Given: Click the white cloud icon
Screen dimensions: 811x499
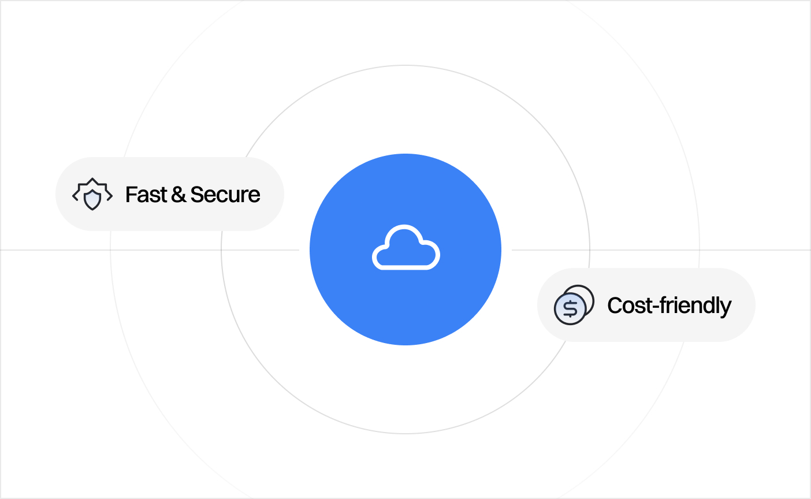Looking at the screenshot, I should (405, 248).
